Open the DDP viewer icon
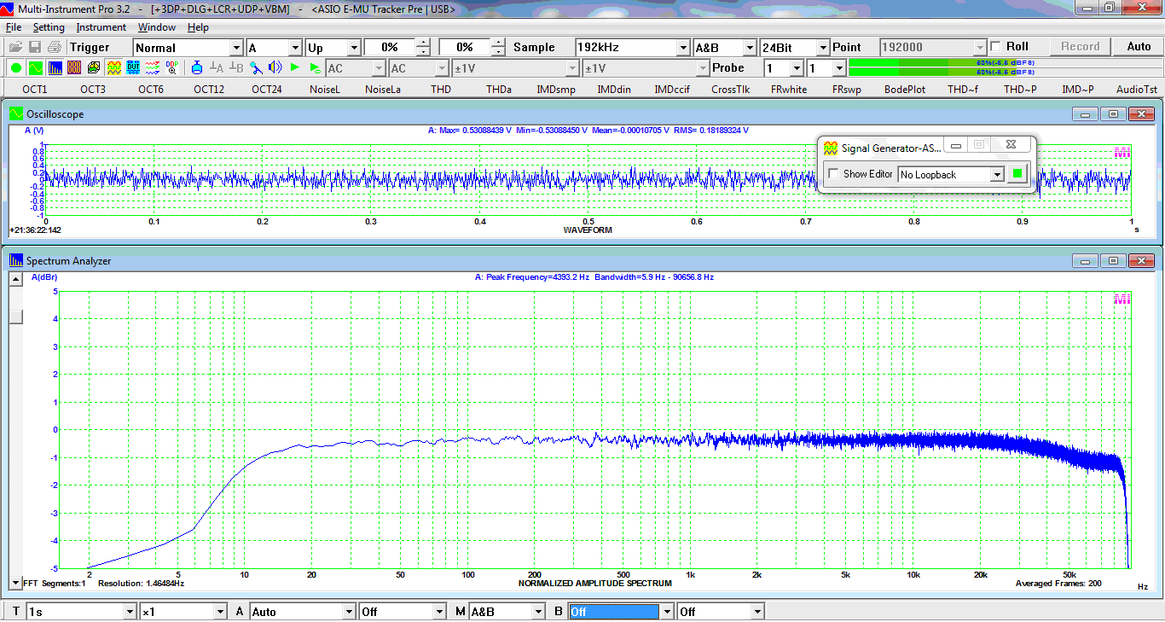 (x=172, y=67)
